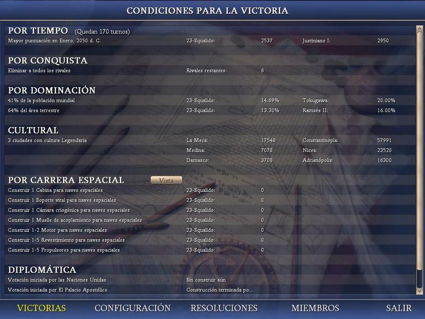Click the POR CONQUISTA heading
The image size is (425, 319).
pyautogui.click(x=47, y=61)
